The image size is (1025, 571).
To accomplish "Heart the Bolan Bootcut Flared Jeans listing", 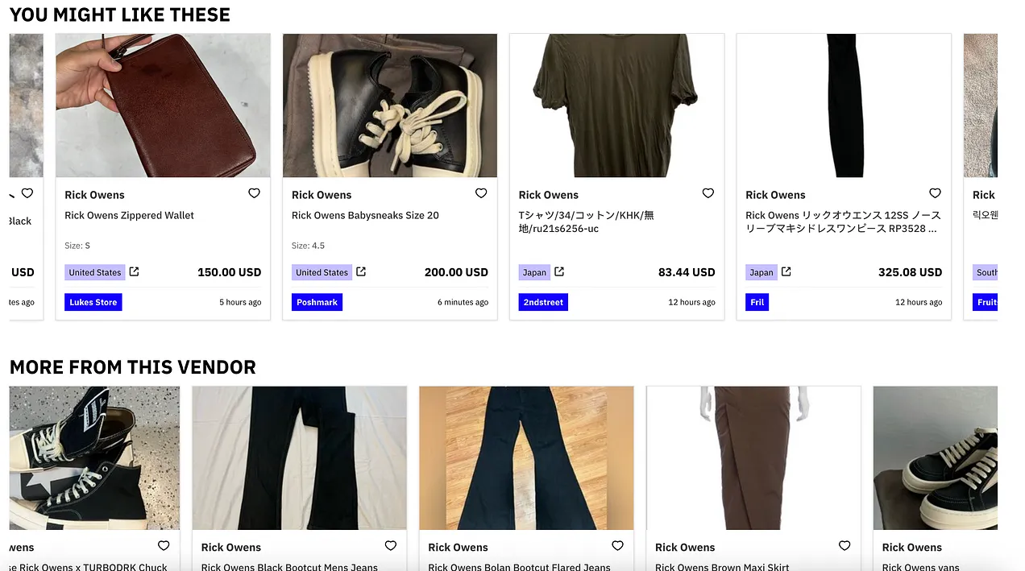I will (617, 546).
